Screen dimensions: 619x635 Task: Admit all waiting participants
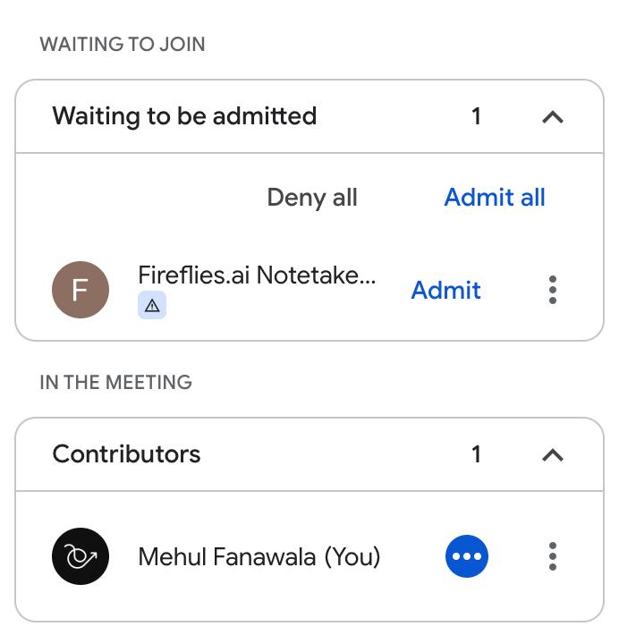point(495,198)
